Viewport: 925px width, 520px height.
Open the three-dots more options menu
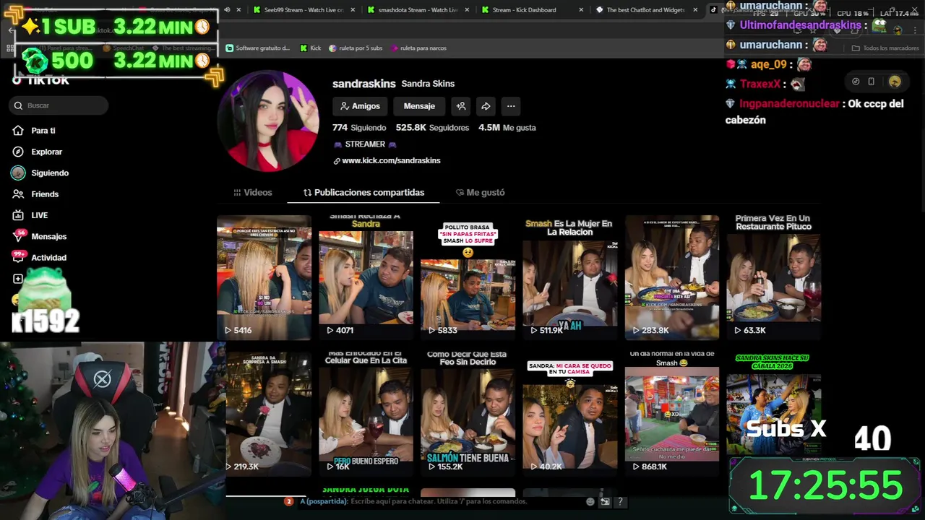(x=511, y=106)
